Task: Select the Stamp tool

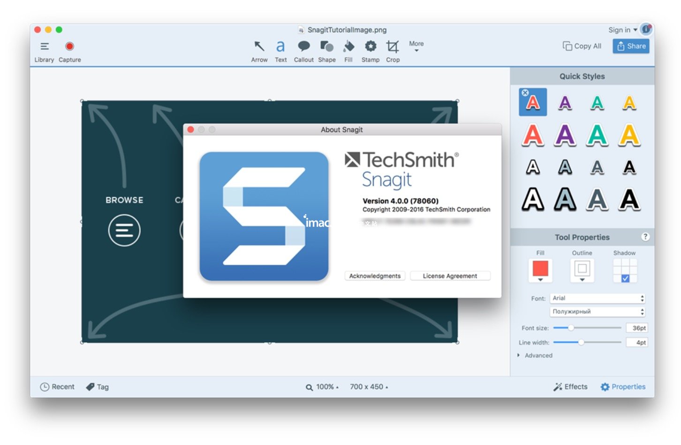Action: (371, 52)
